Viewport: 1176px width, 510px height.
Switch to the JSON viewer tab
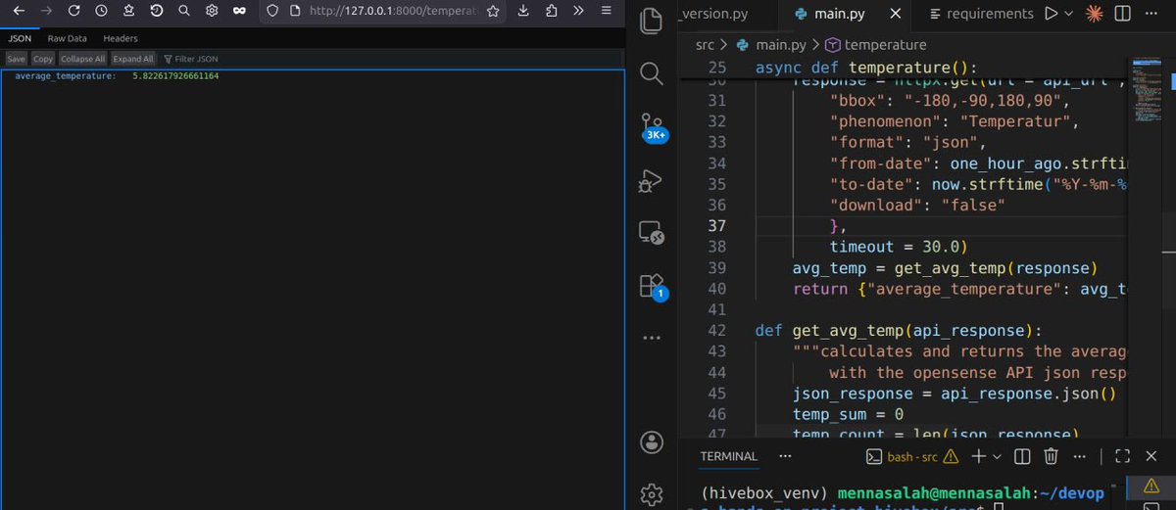pos(18,38)
